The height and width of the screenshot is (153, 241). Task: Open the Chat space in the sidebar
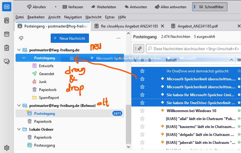[x=7, y=61]
